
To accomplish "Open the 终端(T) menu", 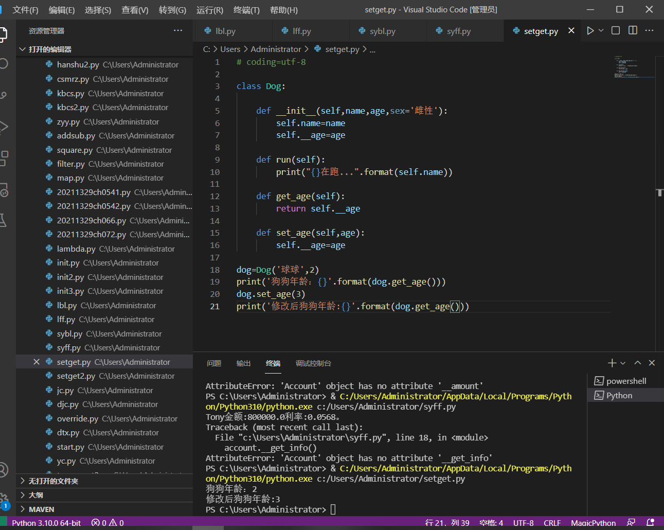I will click(x=246, y=10).
